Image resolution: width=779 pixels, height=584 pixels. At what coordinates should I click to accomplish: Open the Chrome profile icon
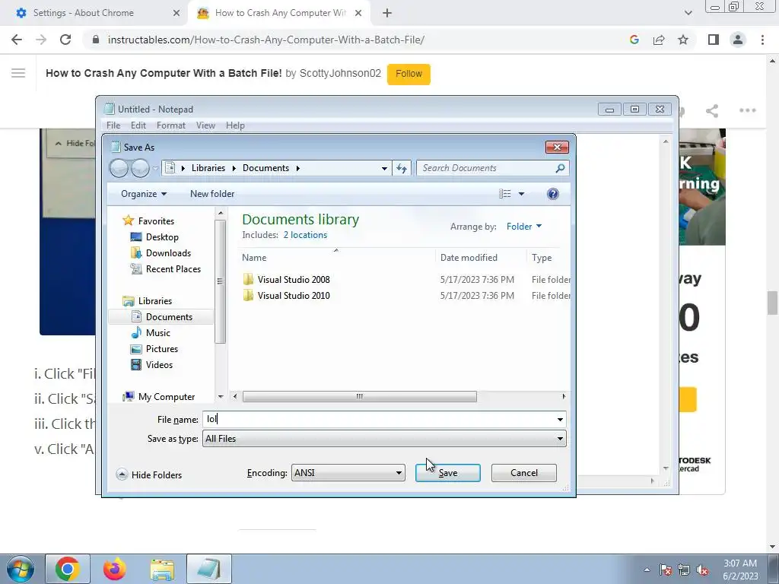pyautogui.click(x=738, y=40)
